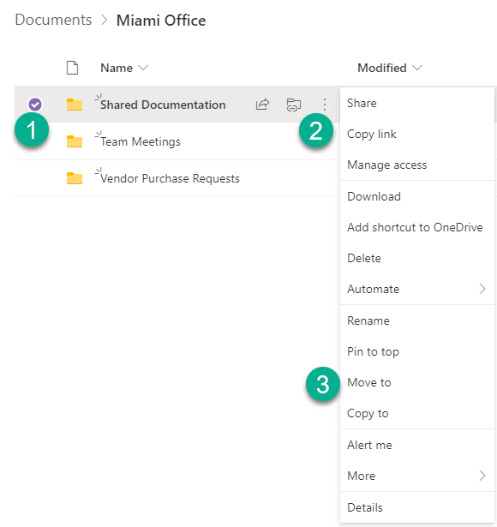497x527 pixels.
Task: Choose Delete from the context menu
Action: click(x=417, y=259)
